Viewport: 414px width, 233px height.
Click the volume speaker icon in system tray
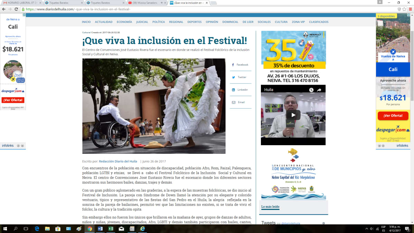pyautogui.click(x=372, y=229)
